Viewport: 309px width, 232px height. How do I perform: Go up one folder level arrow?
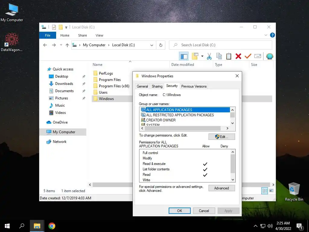67,45
